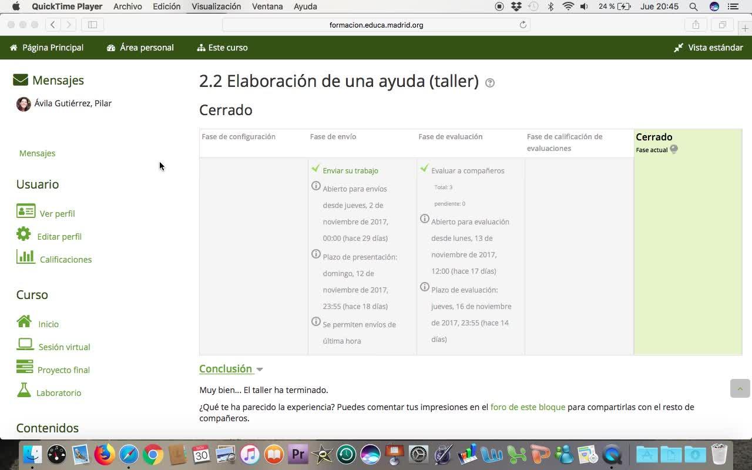Open the Mensajes link in the sidebar
Image resolution: width=752 pixels, height=470 pixels.
(x=37, y=153)
